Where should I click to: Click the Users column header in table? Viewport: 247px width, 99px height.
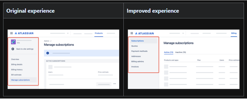(x=222, y=60)
